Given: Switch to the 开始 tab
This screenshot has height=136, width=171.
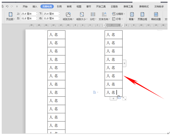Looking at the screenshot, I should (25, 7).
